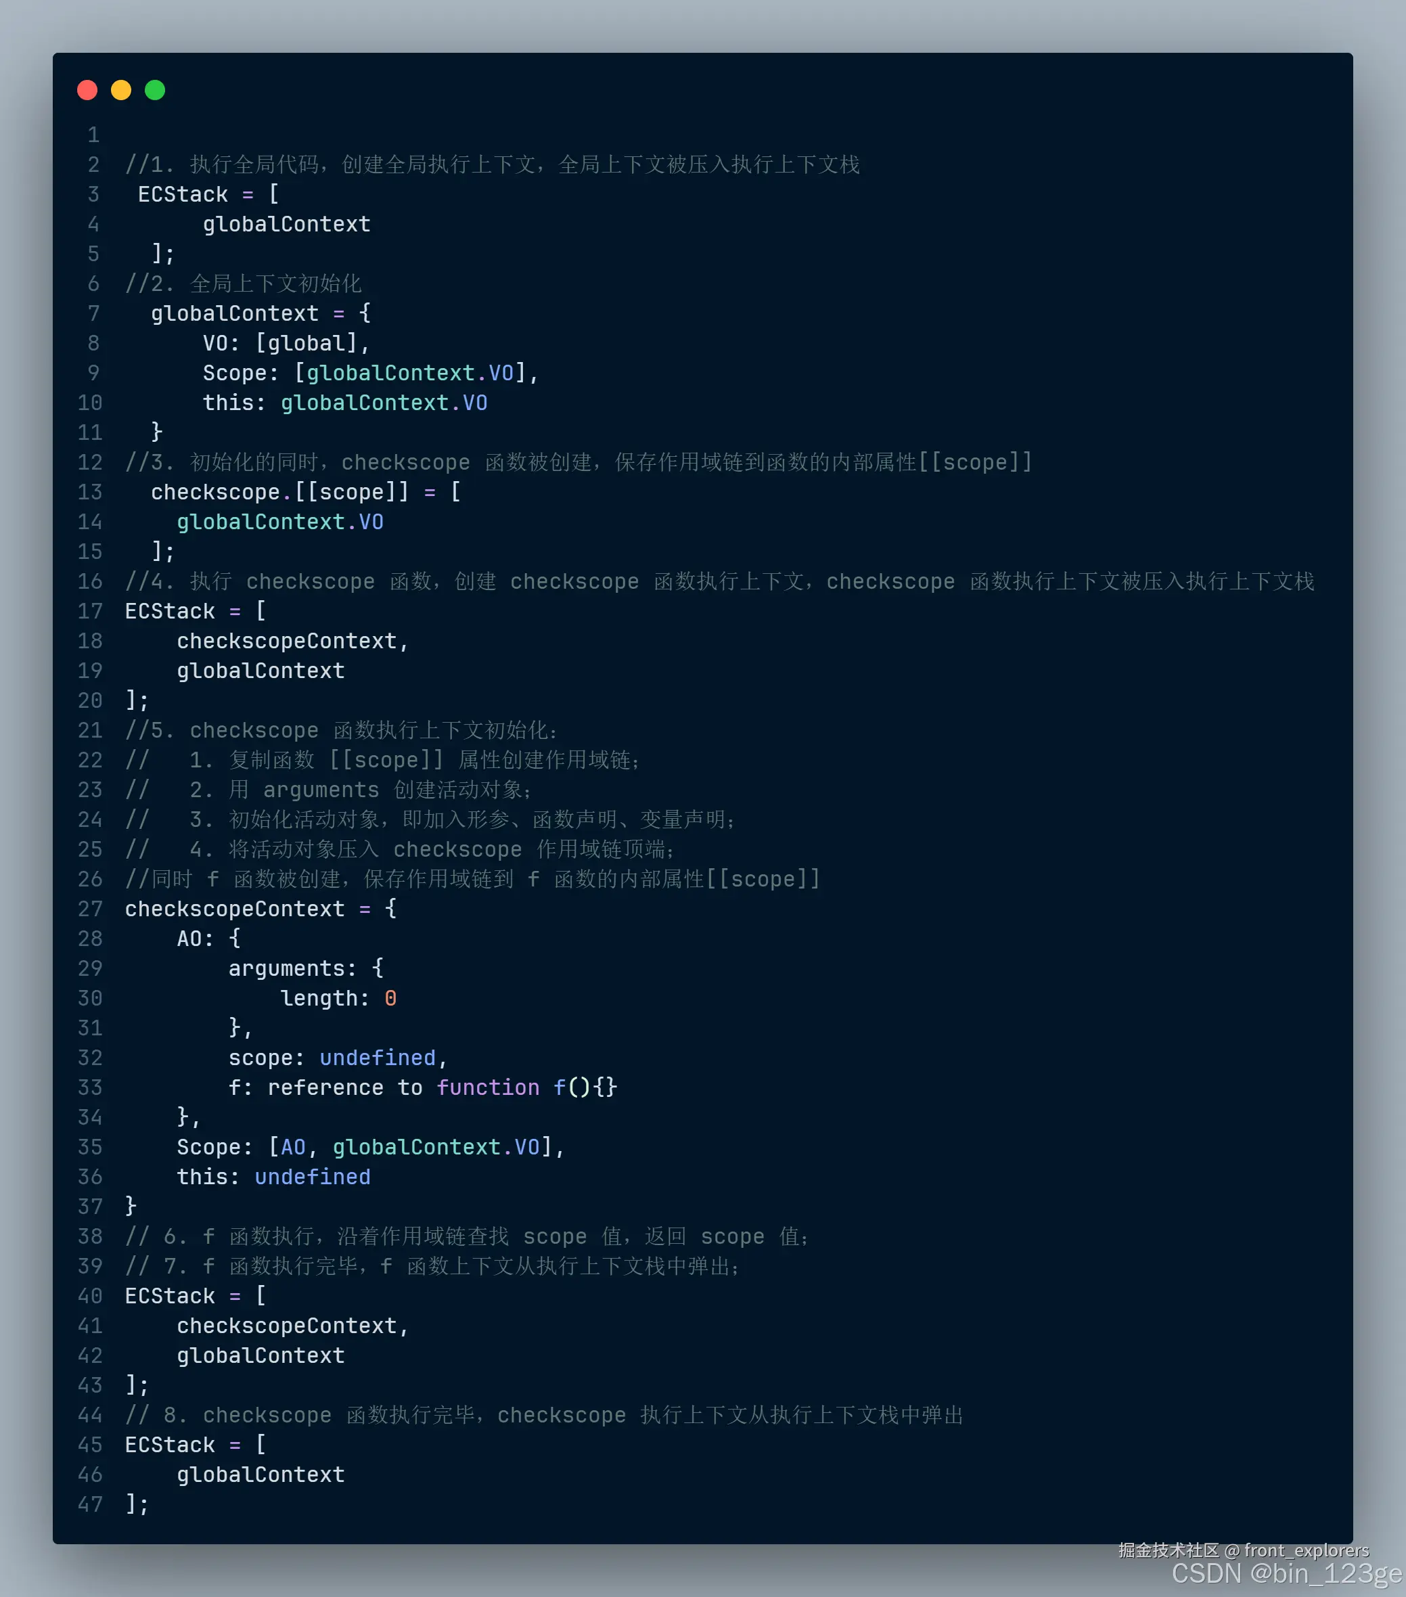This screenshot has width=1406, height=1597.
Task: Click the CSDN @bin_123ge watermark
Action: pyautogui.click(x=1286, y=1573)
